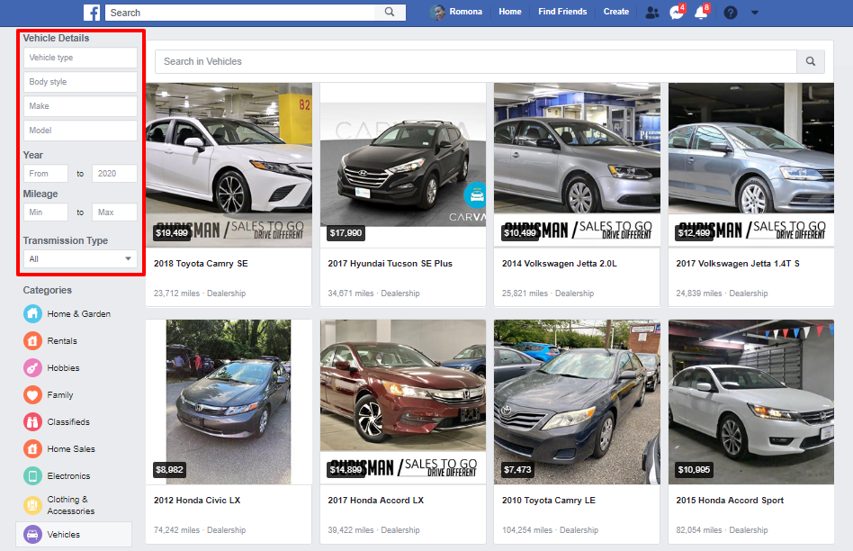Viewport: 853px width, 551px height.
Task: Open the Clothing & Accessories category link
Action: click(x=71, y=505)
